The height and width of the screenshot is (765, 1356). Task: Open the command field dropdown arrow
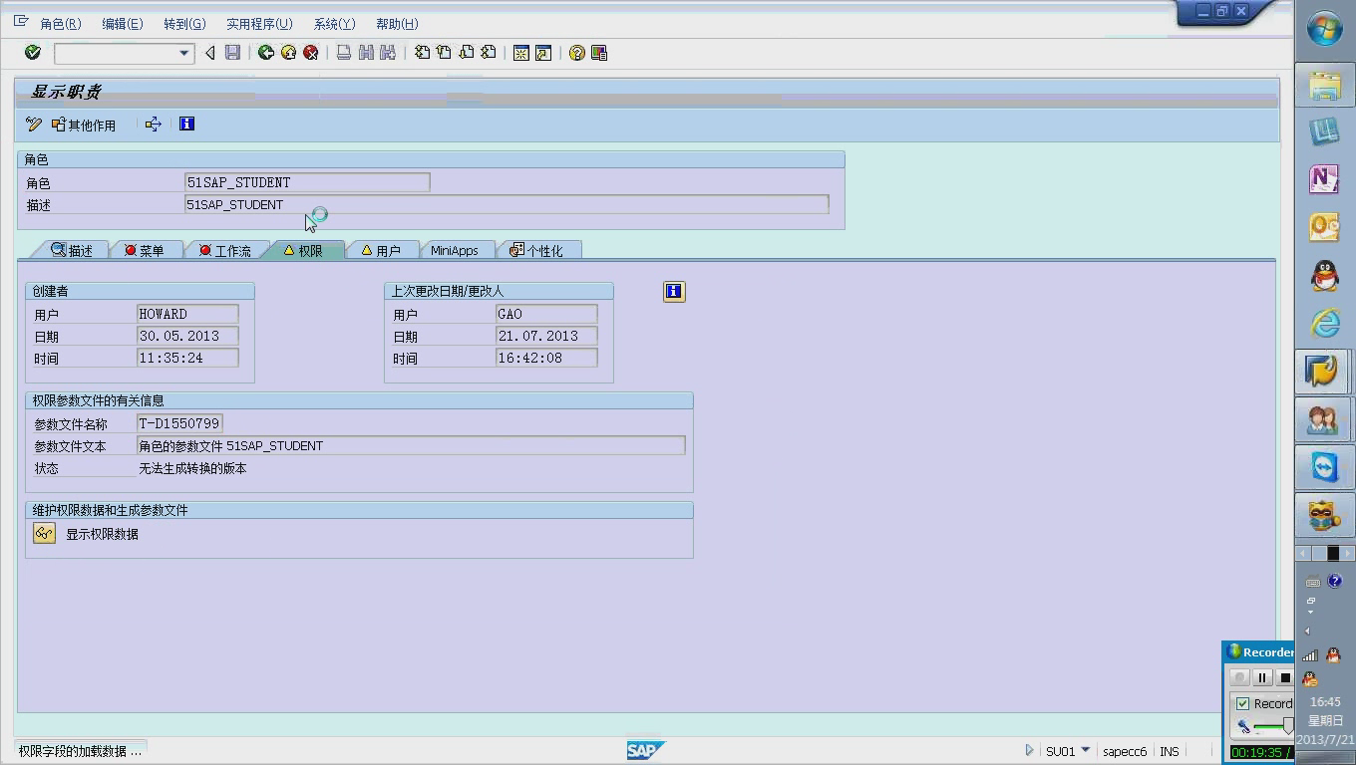183,53
